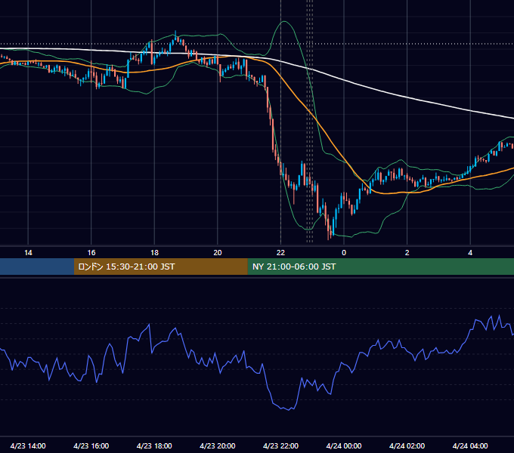Click the blue session bar before London
This screenshot has height=453, width=514.
(37, 267)
